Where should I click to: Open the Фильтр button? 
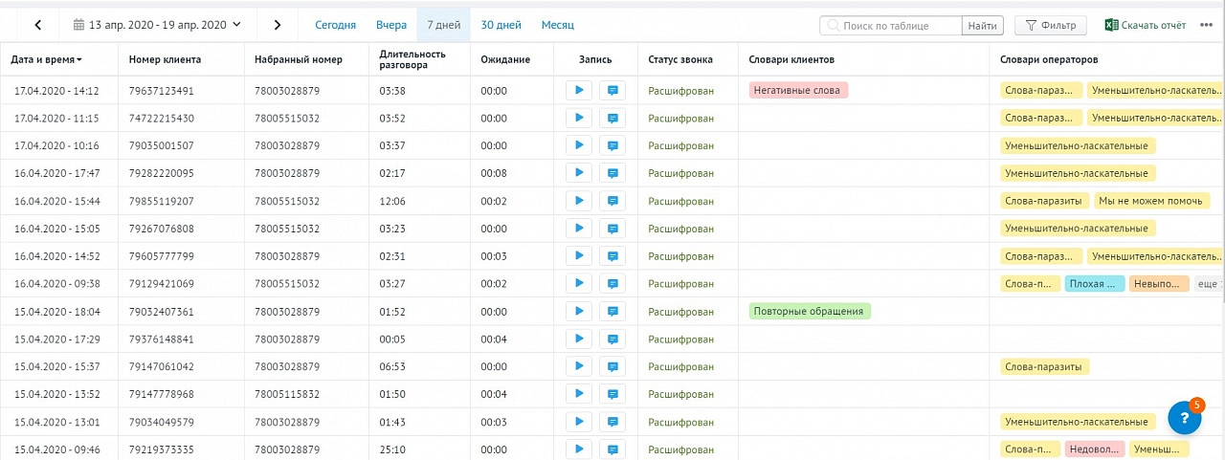1051,26
